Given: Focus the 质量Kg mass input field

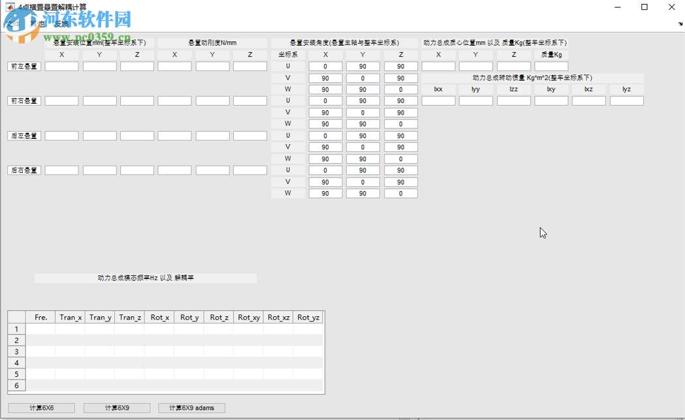Looking at the screenshot, I should coord(551,67).
